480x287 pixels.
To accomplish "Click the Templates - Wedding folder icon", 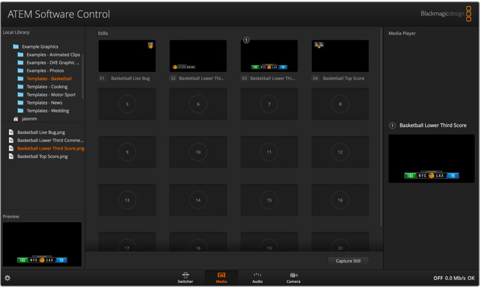I will point(21,111).
